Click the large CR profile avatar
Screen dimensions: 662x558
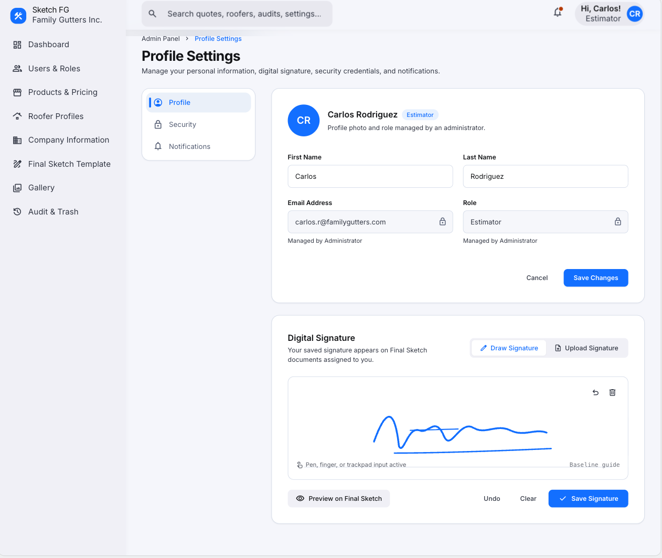[304, 120]
